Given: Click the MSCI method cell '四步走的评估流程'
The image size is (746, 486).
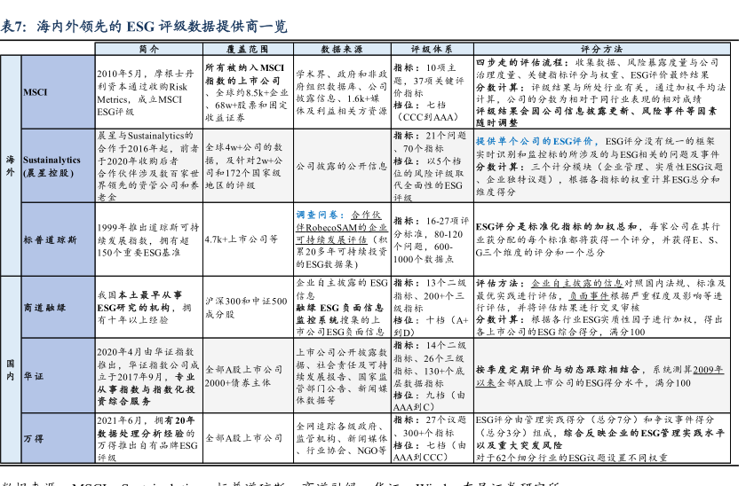Looking at the screenshot, I should click(602, 92).
